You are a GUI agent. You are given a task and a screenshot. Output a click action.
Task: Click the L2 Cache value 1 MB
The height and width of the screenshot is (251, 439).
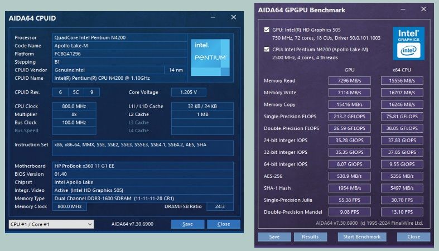pyautogui.click(x=202, y=114)
